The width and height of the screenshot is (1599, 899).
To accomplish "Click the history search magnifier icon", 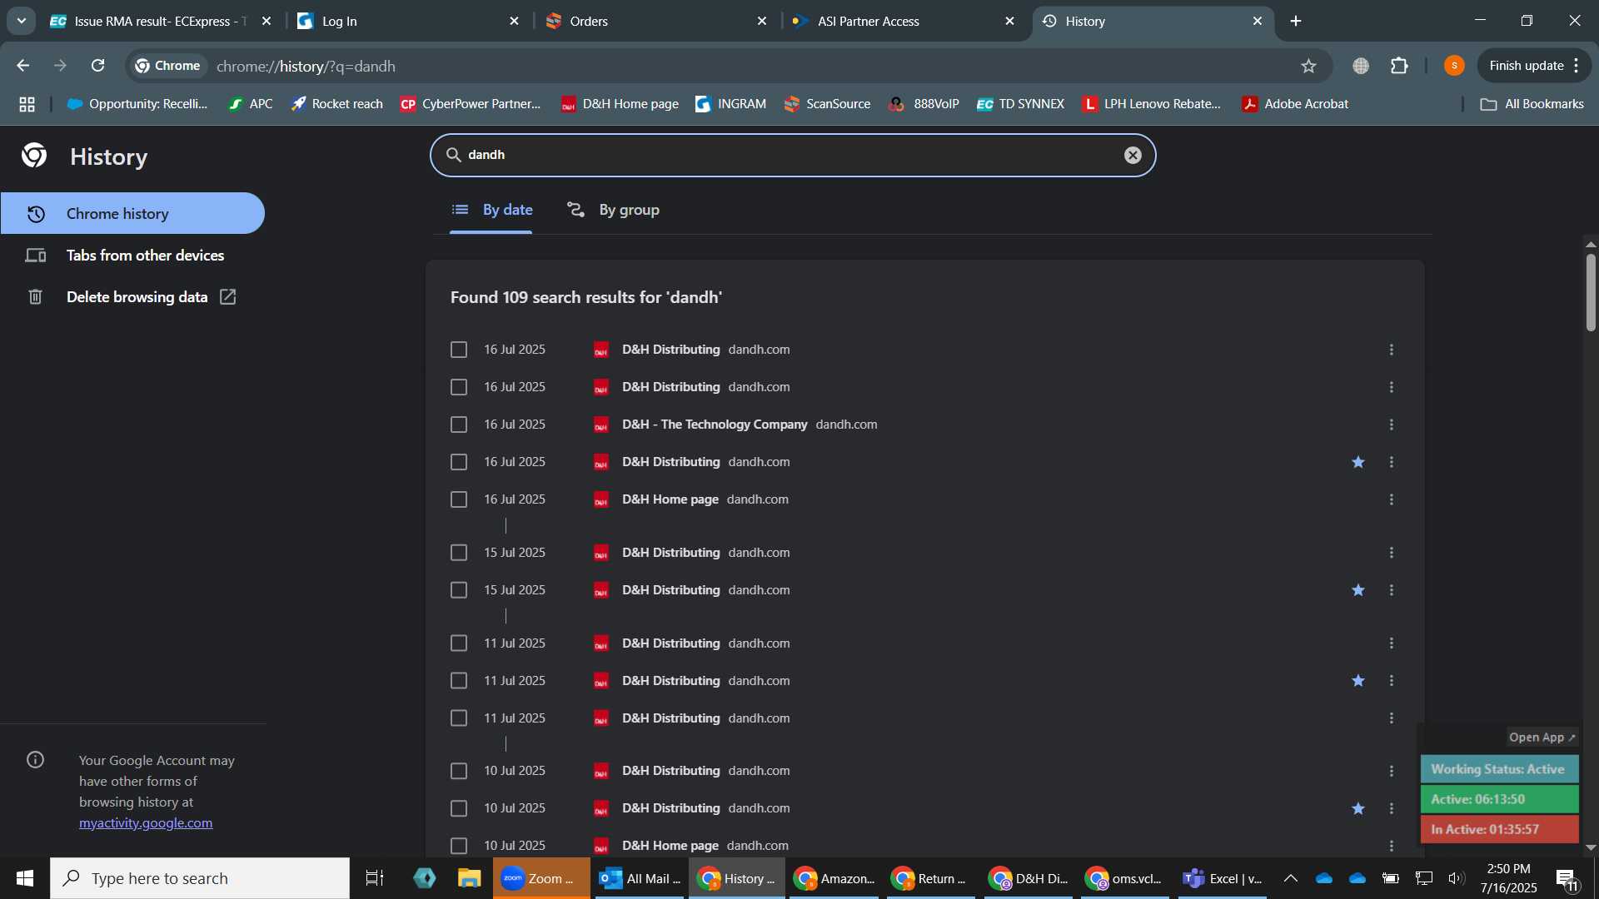I will (x=453, y=155).
